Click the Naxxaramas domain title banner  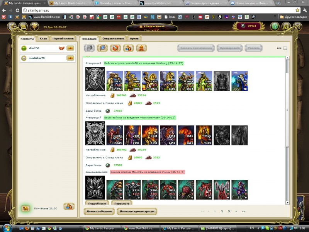(152, 27)
